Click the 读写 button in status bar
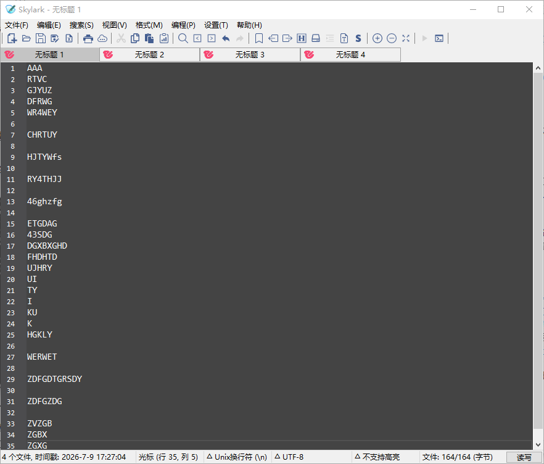544x464 pixels. click(x=524, y=457)
